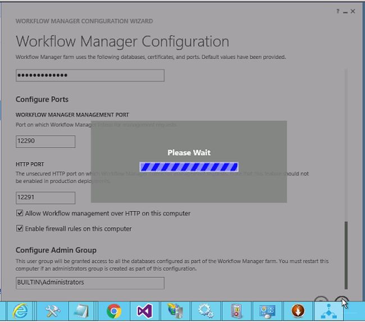Click the HTTP port field showing 12291
The height and width of the screenshot is (322, 365).
point(45,198)
